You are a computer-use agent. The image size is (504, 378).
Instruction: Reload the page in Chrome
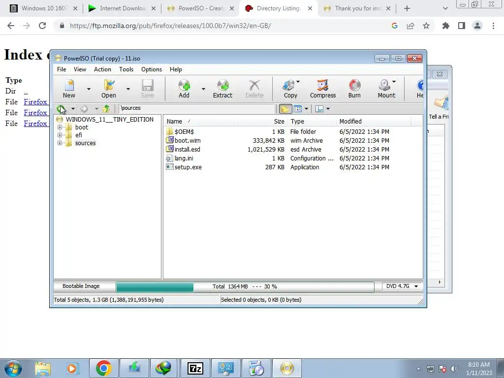click(42, 26)
